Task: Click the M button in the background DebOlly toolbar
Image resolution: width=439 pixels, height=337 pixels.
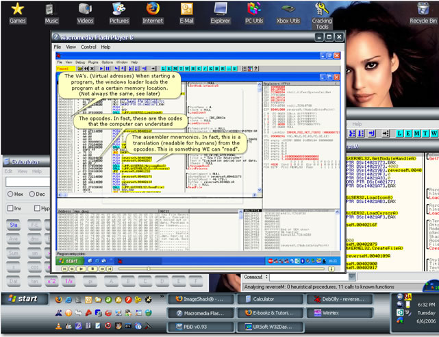Action: (x=416, y=134)
